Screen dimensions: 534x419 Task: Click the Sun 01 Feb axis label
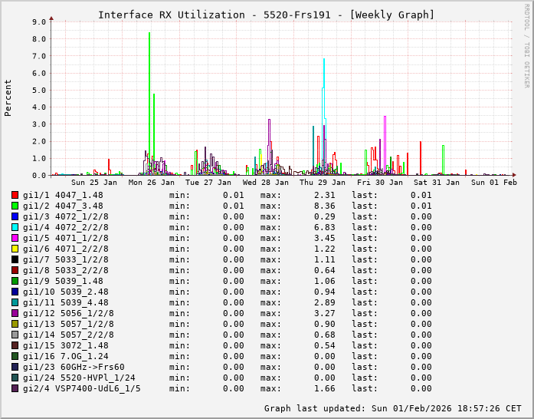click(x=494, y=183)
